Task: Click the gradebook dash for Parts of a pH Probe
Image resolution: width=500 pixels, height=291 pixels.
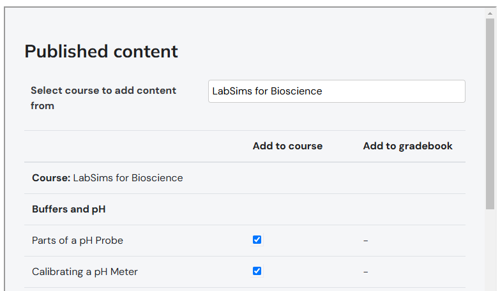Action: (x=365, y=241)
